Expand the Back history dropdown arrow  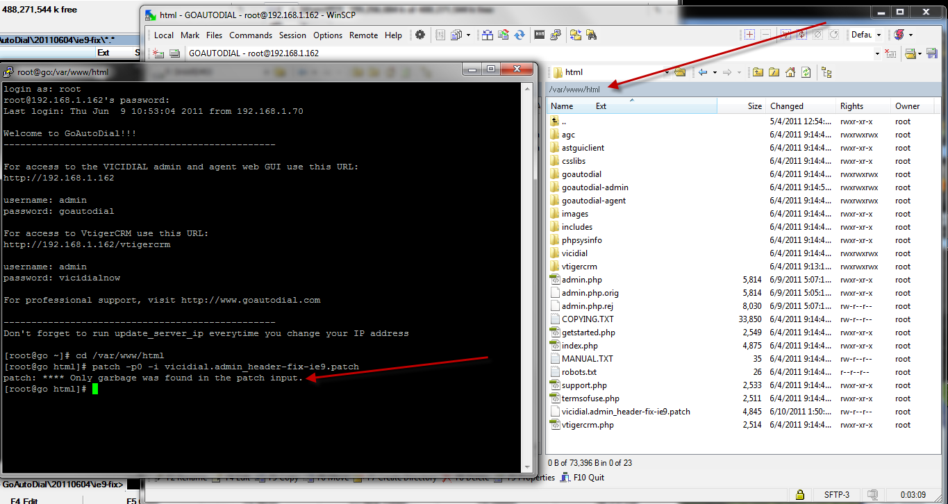(x=715, y=72)
